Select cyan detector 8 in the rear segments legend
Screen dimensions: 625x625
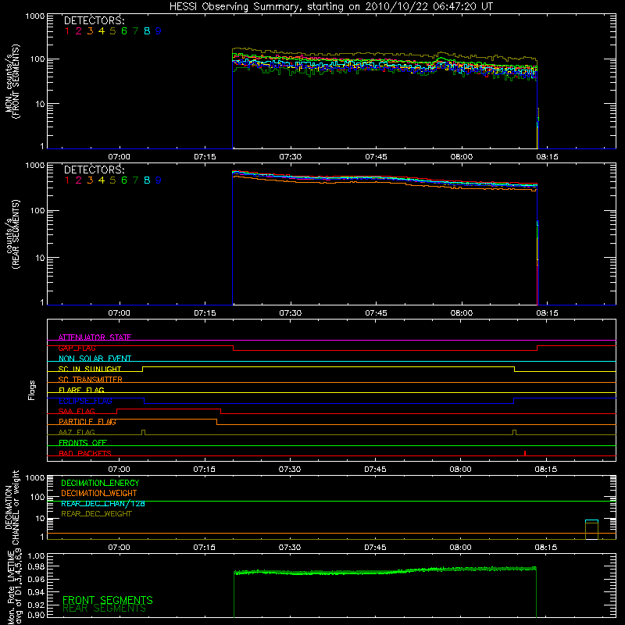click(147, 180)
